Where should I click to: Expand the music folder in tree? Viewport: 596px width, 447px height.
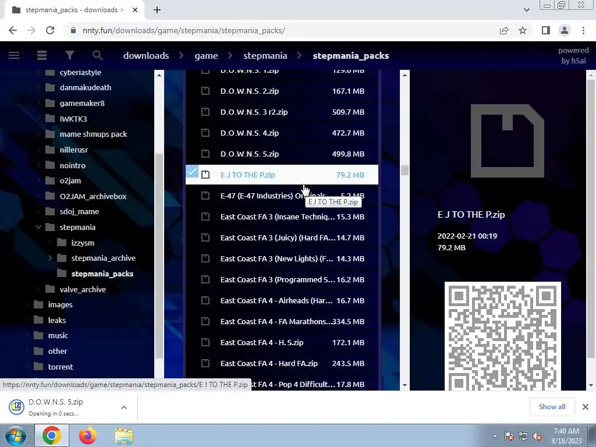click(27, 336)
